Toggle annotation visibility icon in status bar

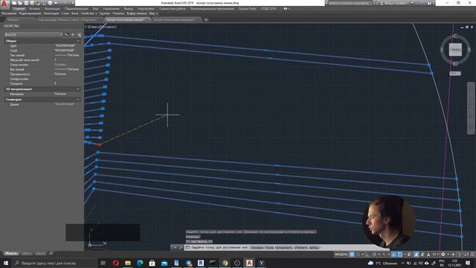click(x=416, y=255)
